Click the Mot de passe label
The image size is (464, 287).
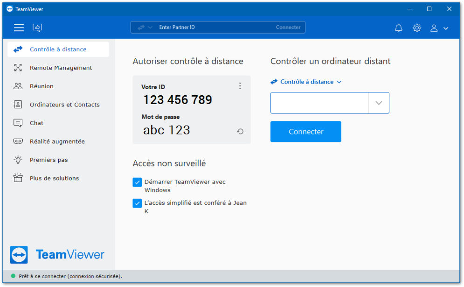point(160,117)
